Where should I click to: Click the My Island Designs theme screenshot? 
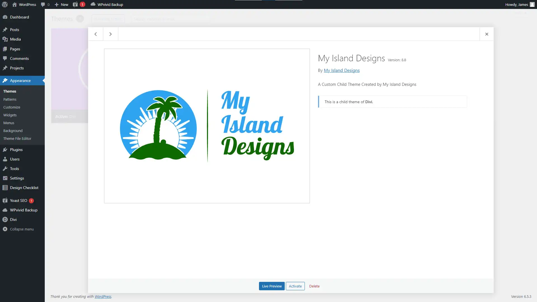coord(207,126)
